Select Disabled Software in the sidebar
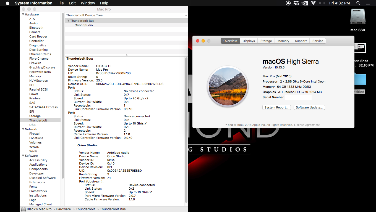 tap(42, 178)
